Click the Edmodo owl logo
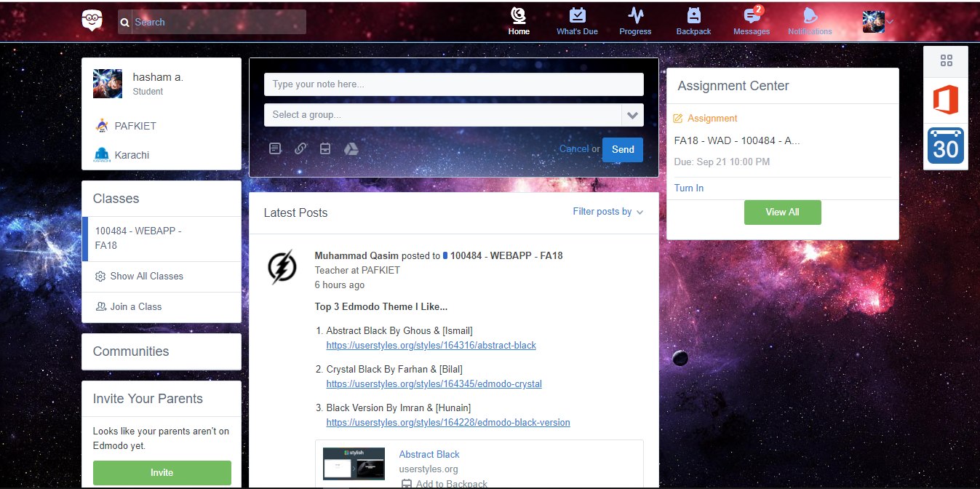The image size is (980, 489). click(92, 21)
